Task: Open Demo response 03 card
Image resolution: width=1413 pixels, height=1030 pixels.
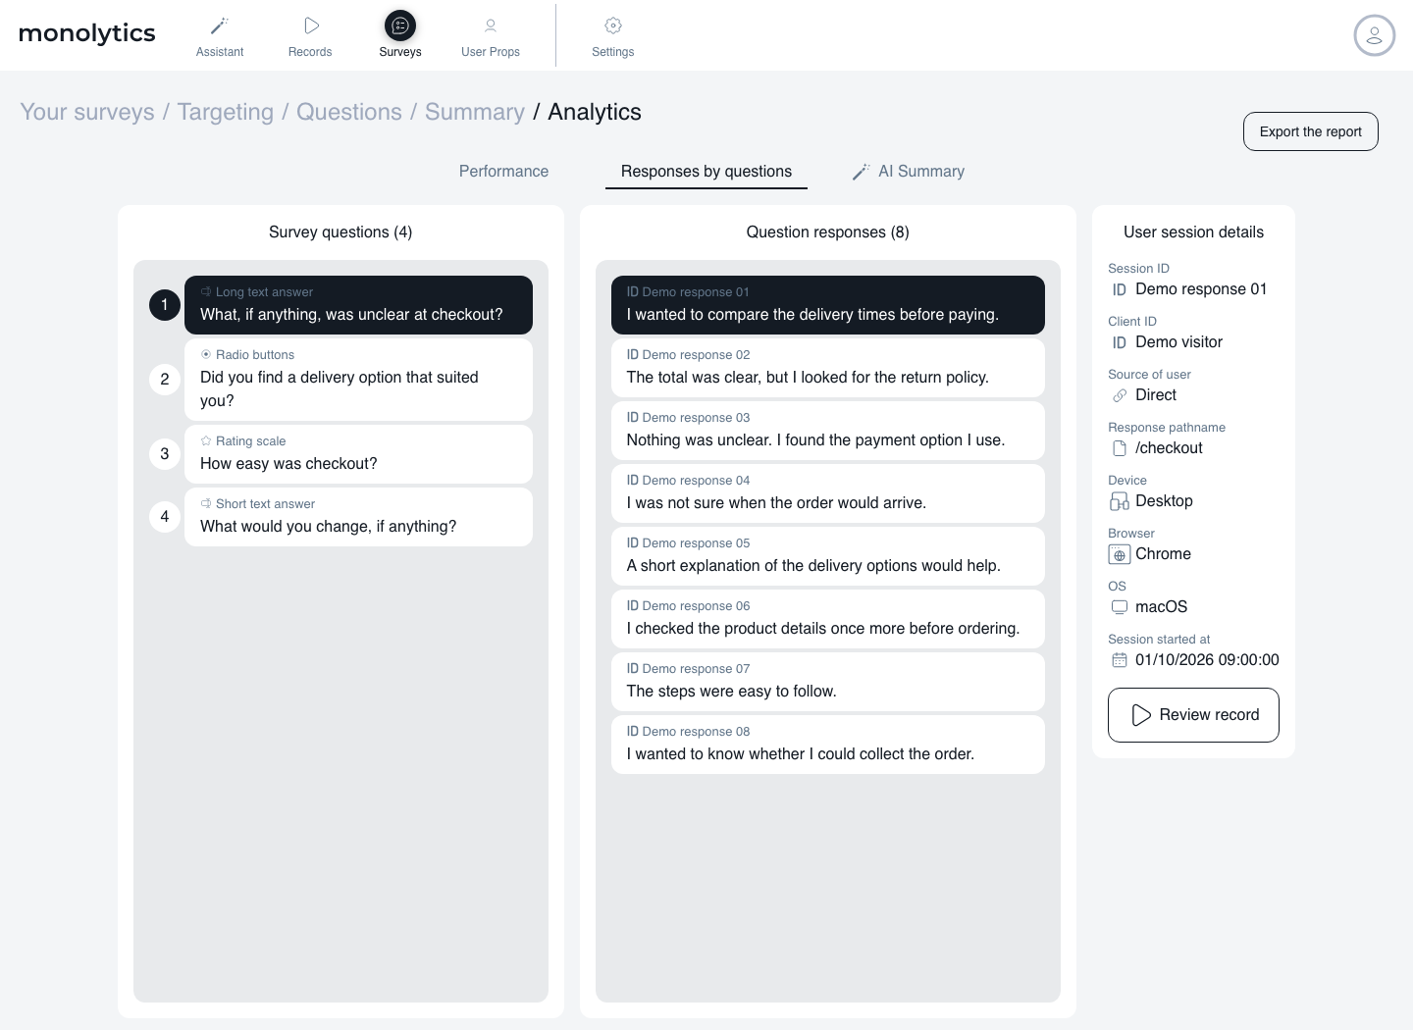Action: pos(828,431)
